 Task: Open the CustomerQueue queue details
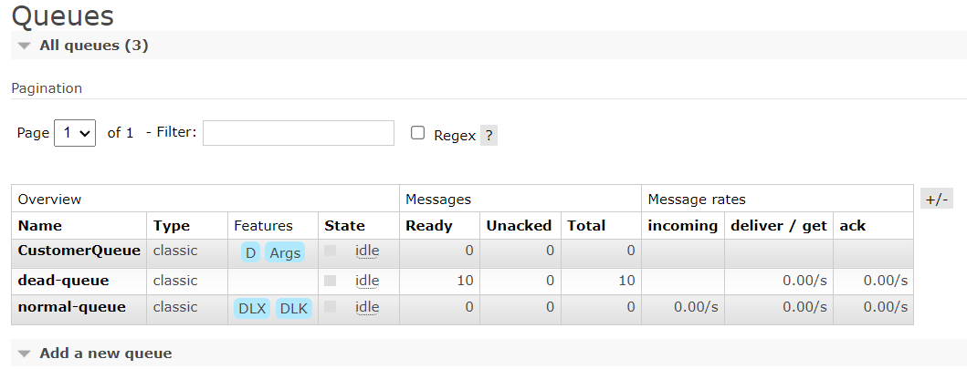click(79, 251)
